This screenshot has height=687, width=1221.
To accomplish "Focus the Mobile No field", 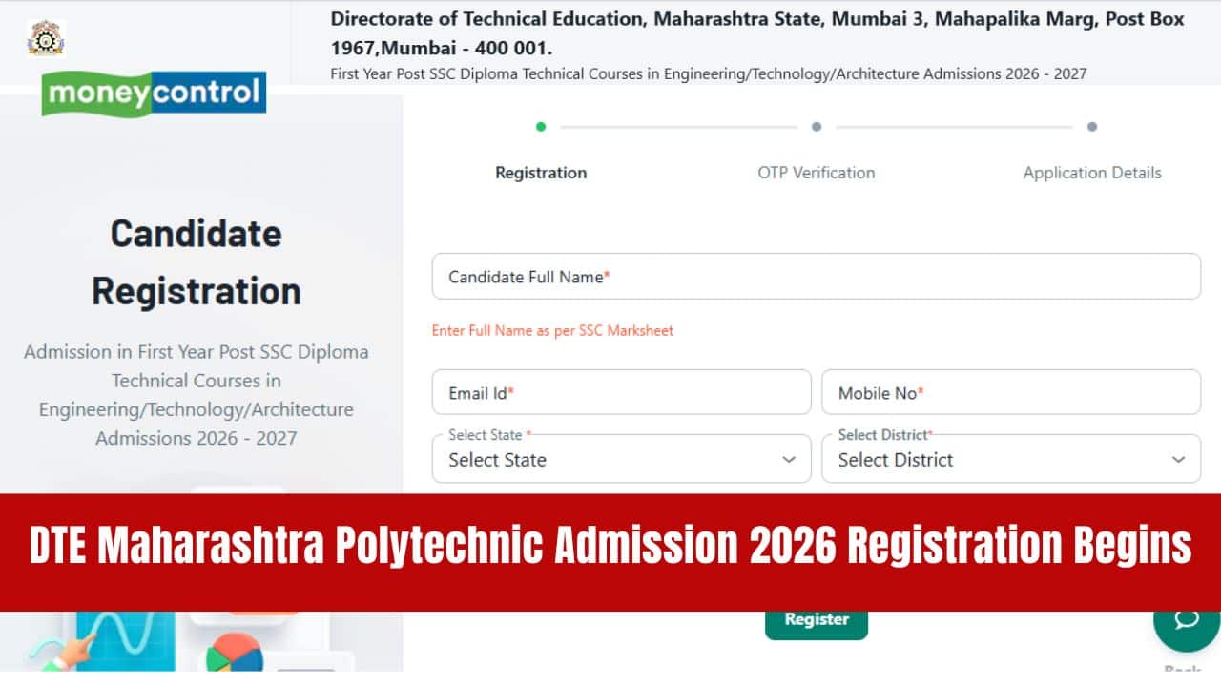I will (1011, 392).
